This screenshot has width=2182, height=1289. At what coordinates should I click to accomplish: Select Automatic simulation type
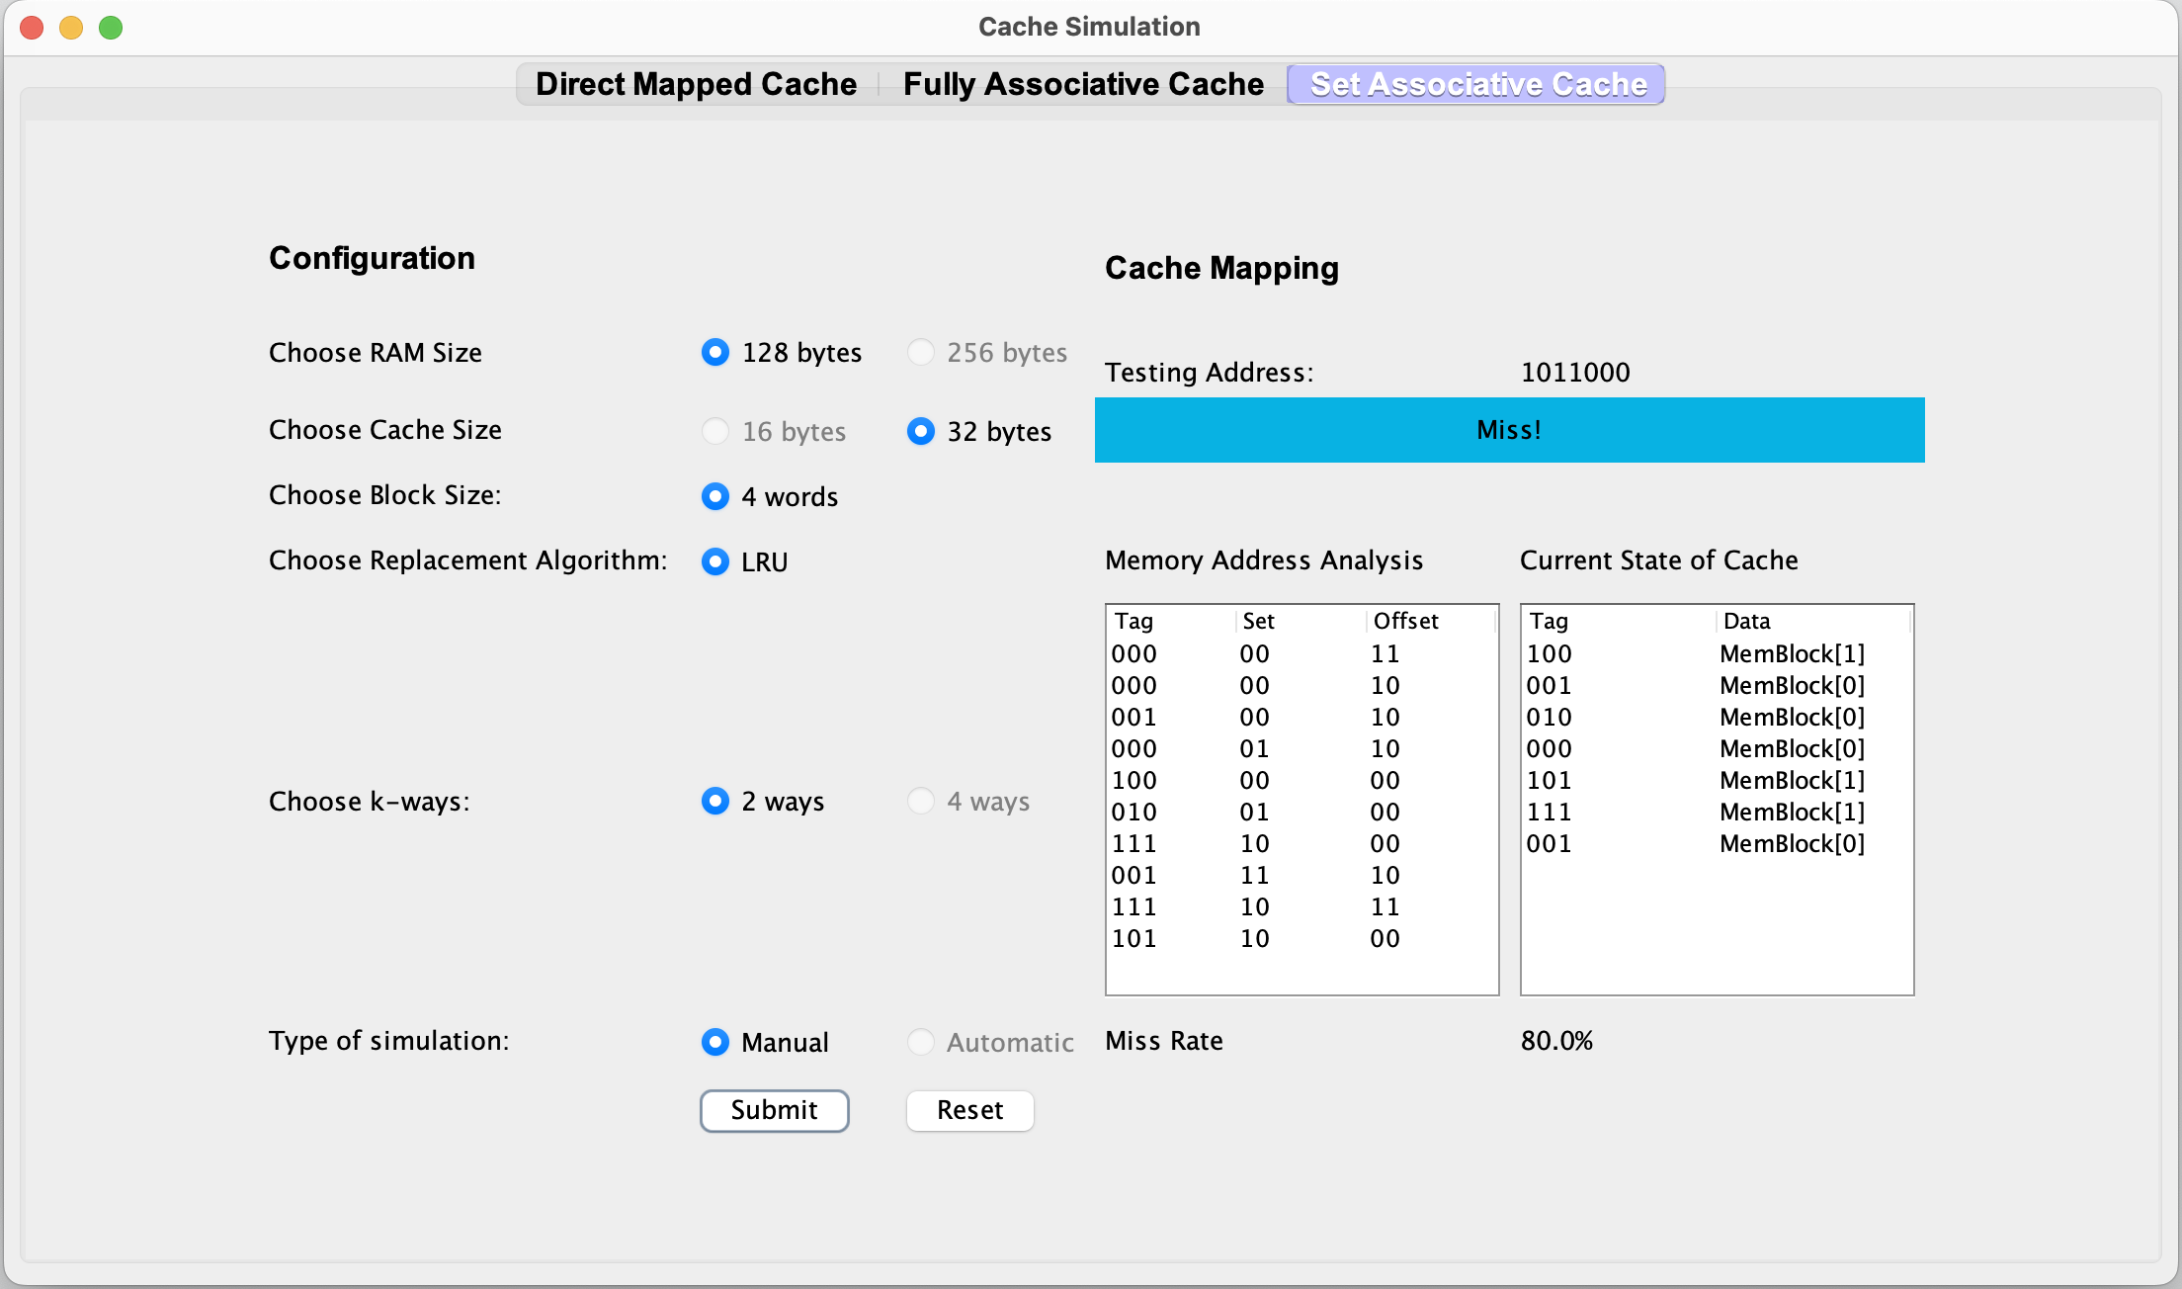click(x=920, y=1042)
